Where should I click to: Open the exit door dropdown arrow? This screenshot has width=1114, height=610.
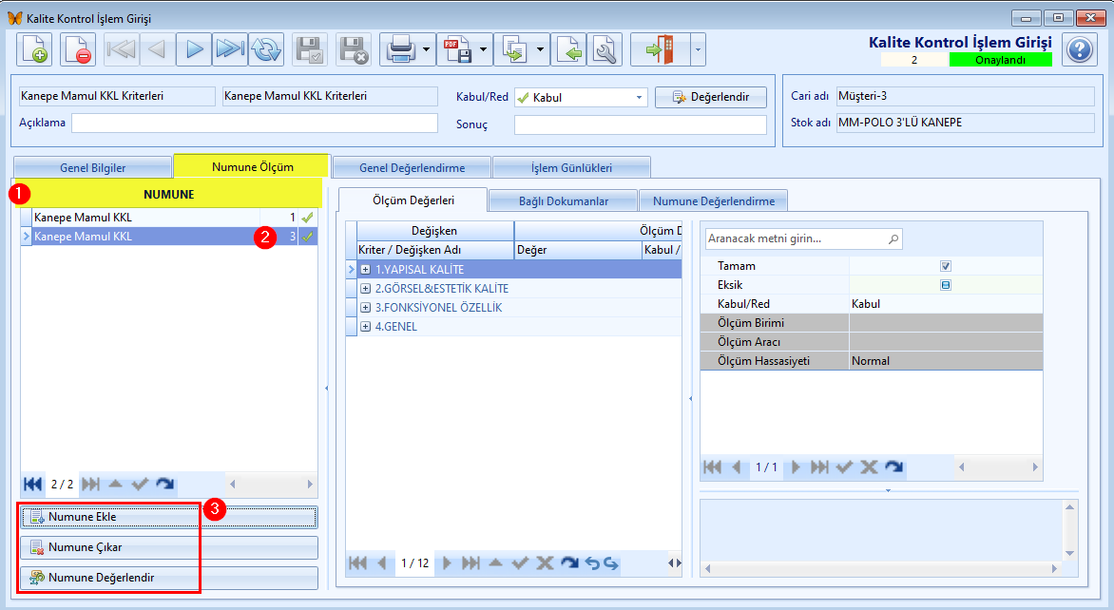pyautogui.click(x=698, y=49)
